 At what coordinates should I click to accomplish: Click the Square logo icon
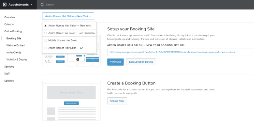coord(5,5)
